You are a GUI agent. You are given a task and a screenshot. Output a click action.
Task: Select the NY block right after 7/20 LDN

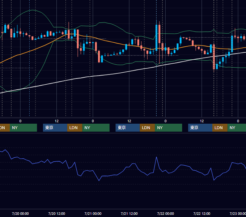(x=96, y=128)
